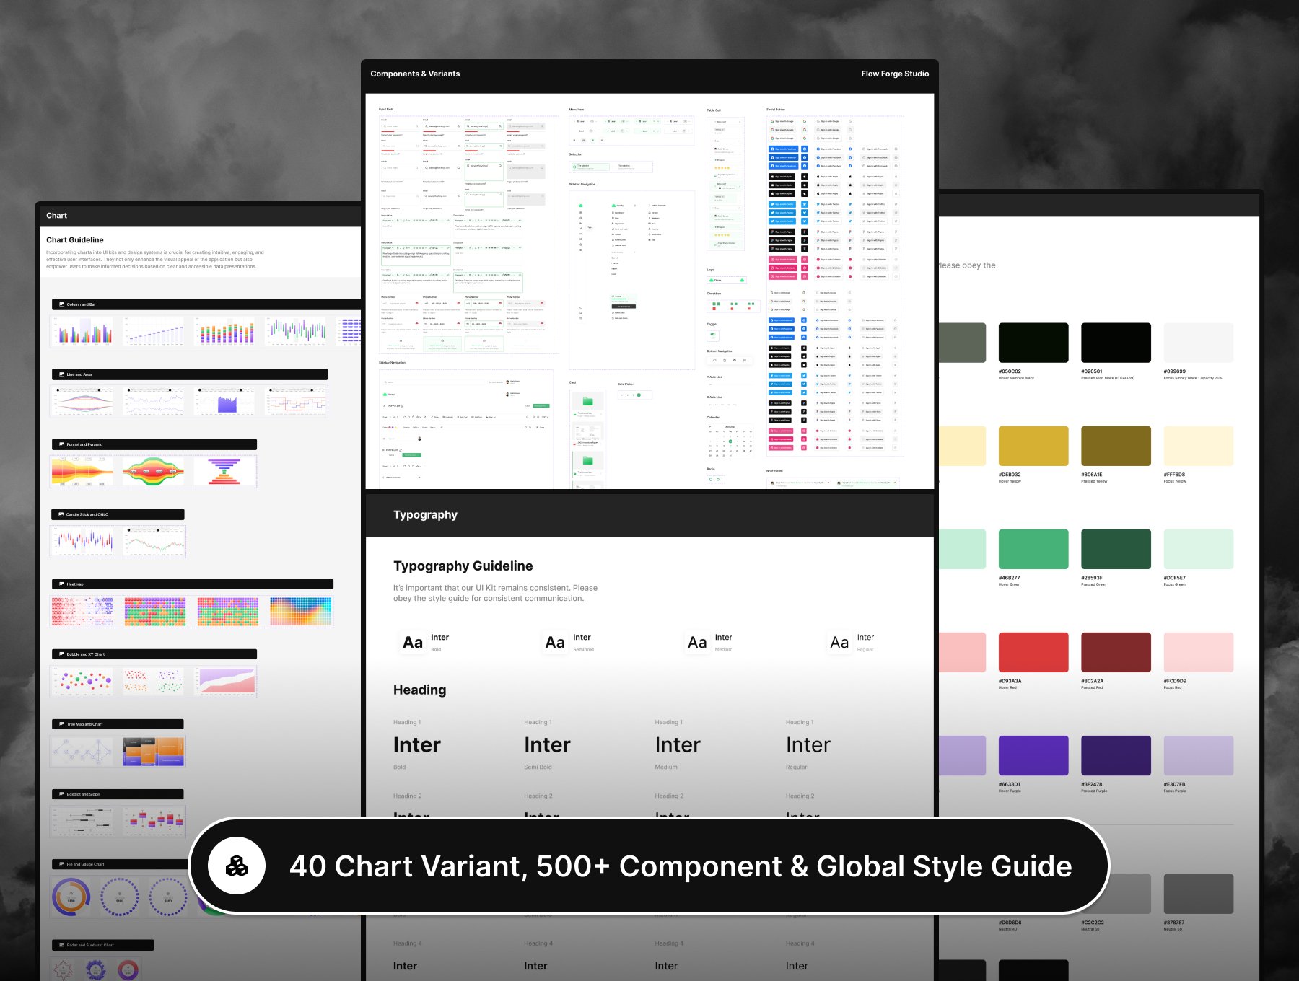
Task: Click the stacked-cubes logo icon in the banner
Action: click(237, 866)
